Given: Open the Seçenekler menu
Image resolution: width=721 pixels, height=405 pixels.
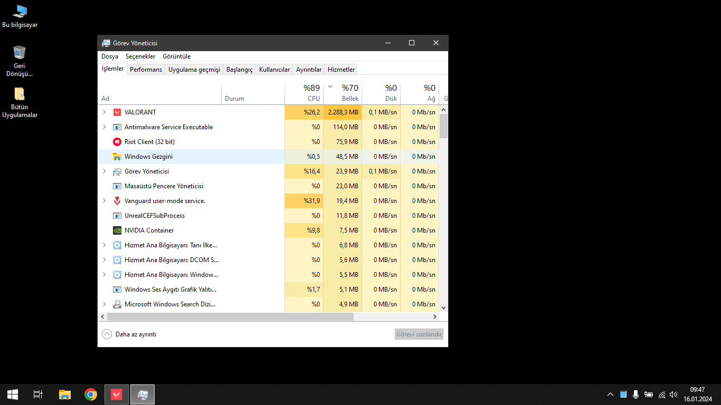Looking at the screenshot, I should (140, 56).
